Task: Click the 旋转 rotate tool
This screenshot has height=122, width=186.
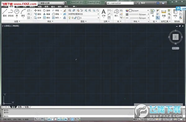Action: coord(47,11)
